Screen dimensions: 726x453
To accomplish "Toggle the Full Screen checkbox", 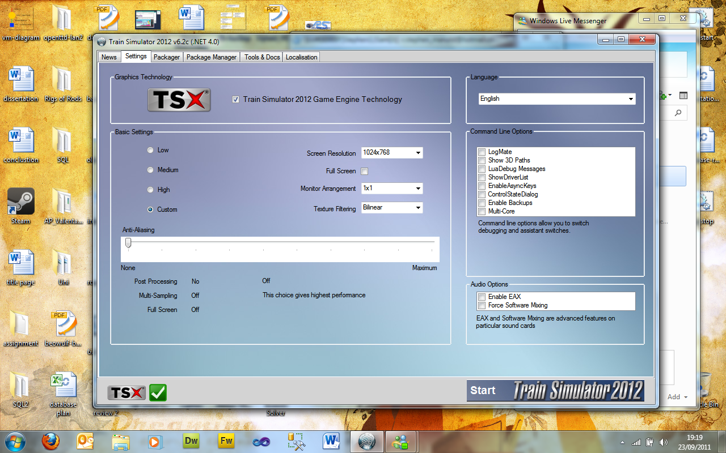I will click(x=365, y=171).
